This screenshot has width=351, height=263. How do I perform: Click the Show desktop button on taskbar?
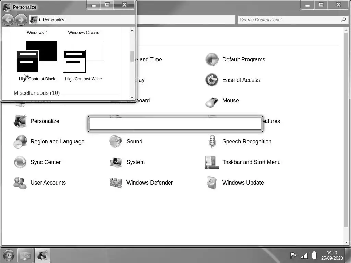coord(348,255)
